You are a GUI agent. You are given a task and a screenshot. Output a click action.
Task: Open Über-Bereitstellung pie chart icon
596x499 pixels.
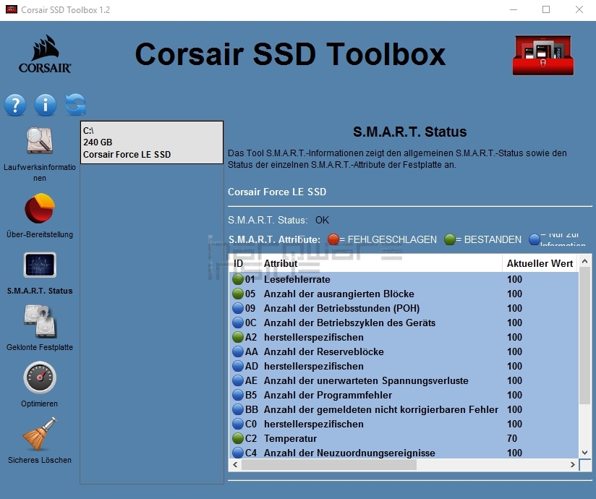click(x=40, y=208)
